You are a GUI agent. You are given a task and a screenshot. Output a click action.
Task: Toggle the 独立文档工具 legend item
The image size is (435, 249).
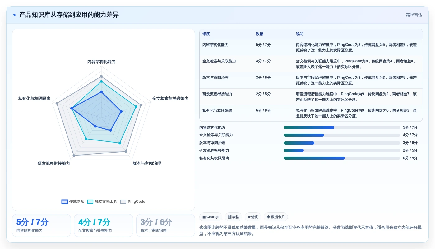tap(102, 202)
